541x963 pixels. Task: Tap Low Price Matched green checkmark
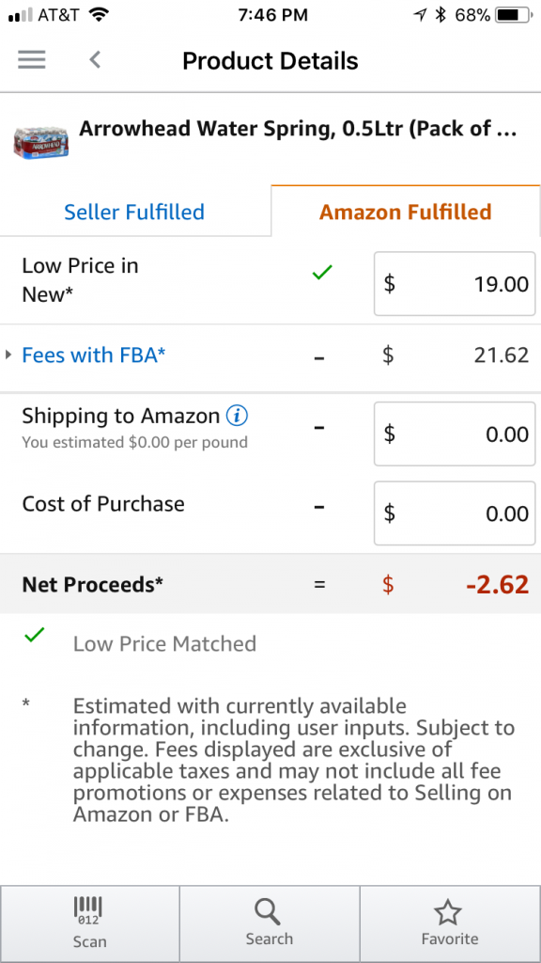[35, 635]
